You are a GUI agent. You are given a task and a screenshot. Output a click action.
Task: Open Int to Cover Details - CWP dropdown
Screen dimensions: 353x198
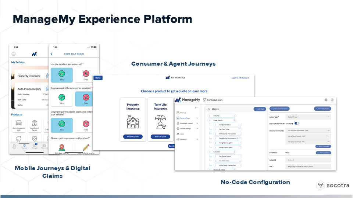click(x=308, y=136)
